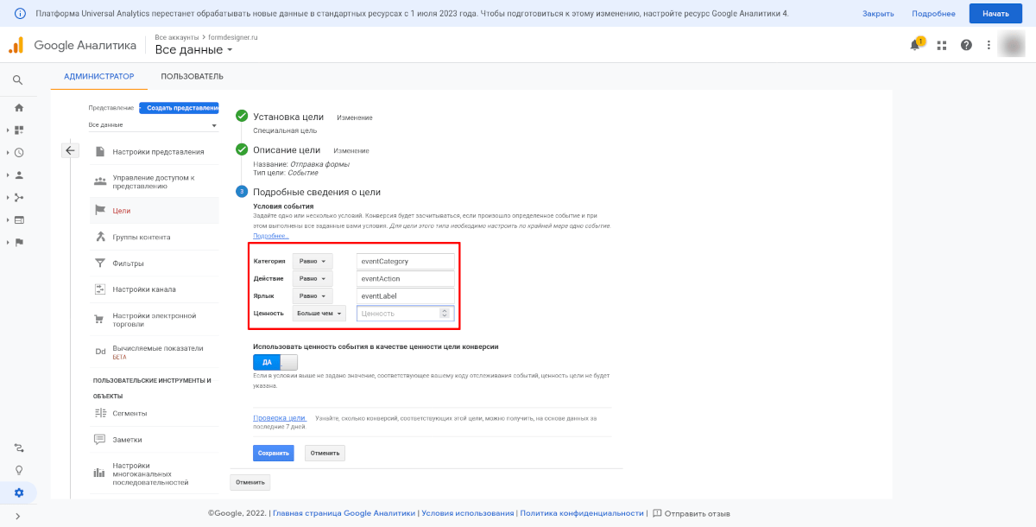Screen dimensions: 1036x527
Task: Click the back arrow button beside view settings
Action: click(71, 150)
